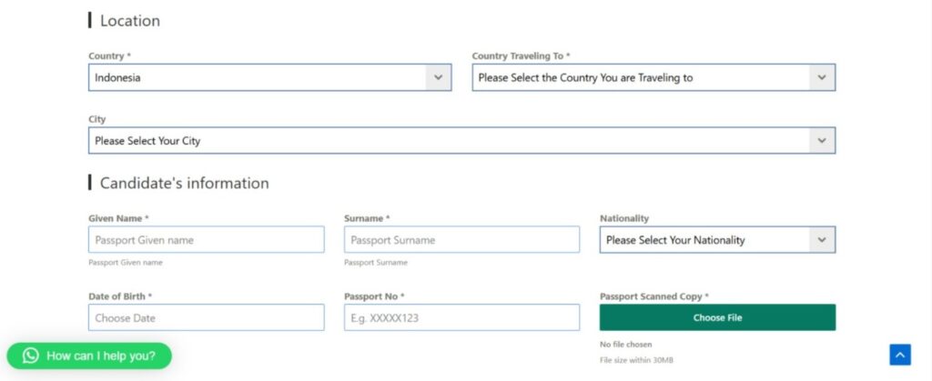Image resolution: width=932 pixels, height=381 pixels.
Task: Open the Country dropdown showing Indonesia
Action: [258, 78]
